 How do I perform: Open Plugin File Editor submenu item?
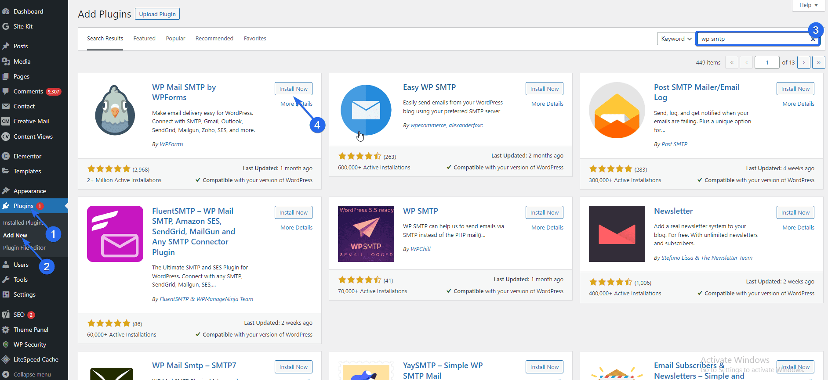click(24, 247)
